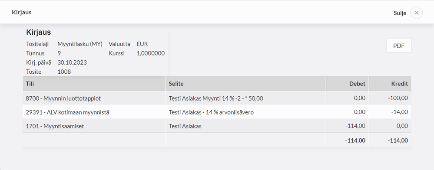Image resolution: width=434 pixels, height=170 pixels.
Task: Click the 14 % arvonlisävero description cell
Action: 246,112
